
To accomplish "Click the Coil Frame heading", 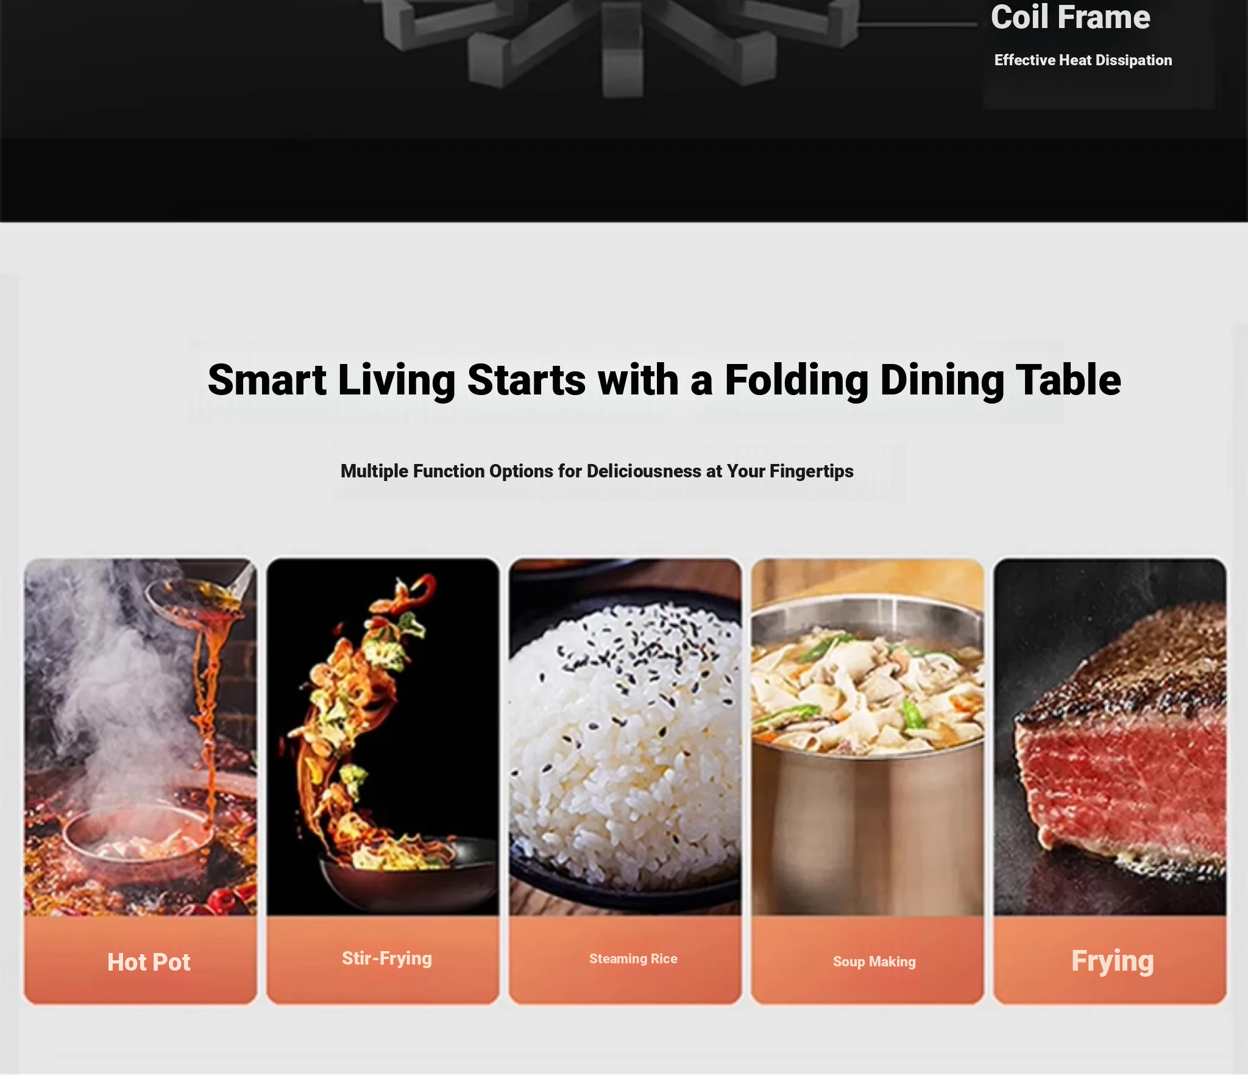I will pos(1071,16).
